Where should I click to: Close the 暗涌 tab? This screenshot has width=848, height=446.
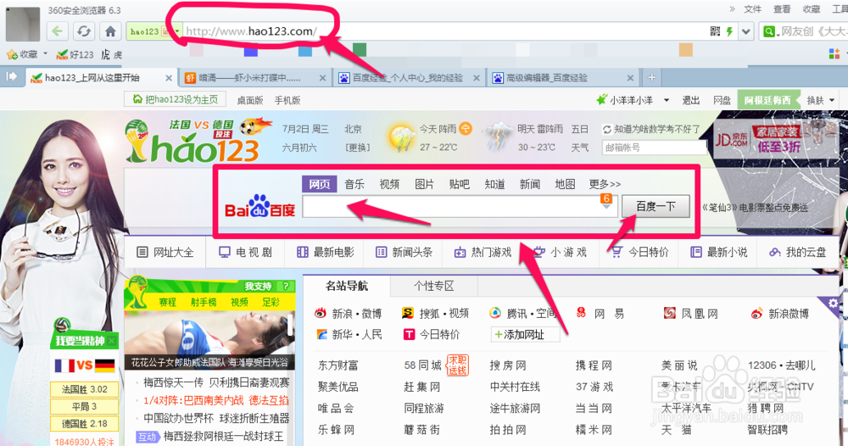tap(322, 78)
